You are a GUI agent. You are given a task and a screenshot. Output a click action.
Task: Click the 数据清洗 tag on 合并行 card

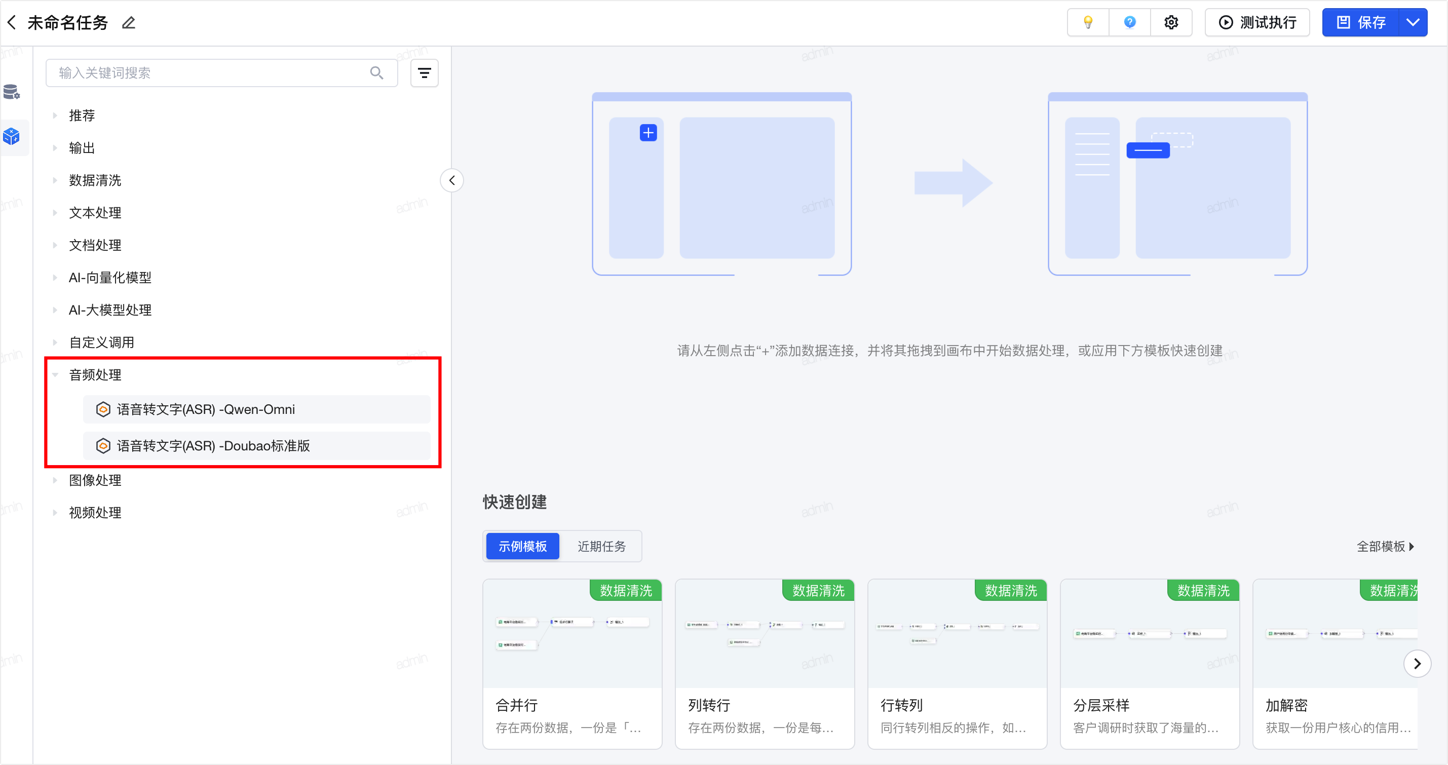point(626,590)
